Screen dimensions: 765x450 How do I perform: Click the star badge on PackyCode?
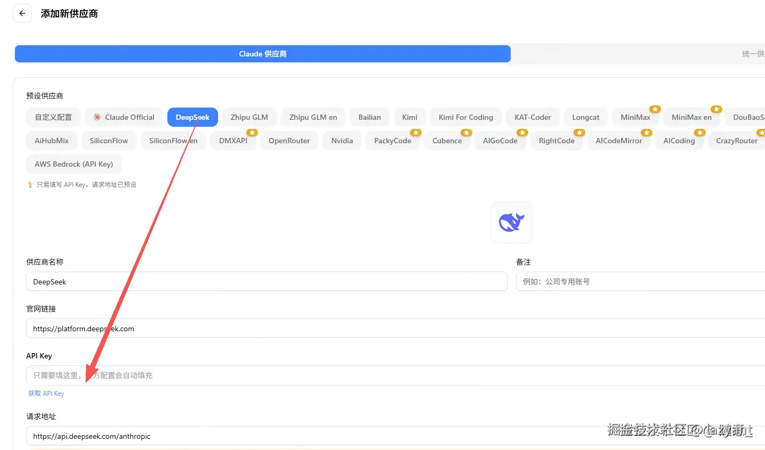point(416,133)
